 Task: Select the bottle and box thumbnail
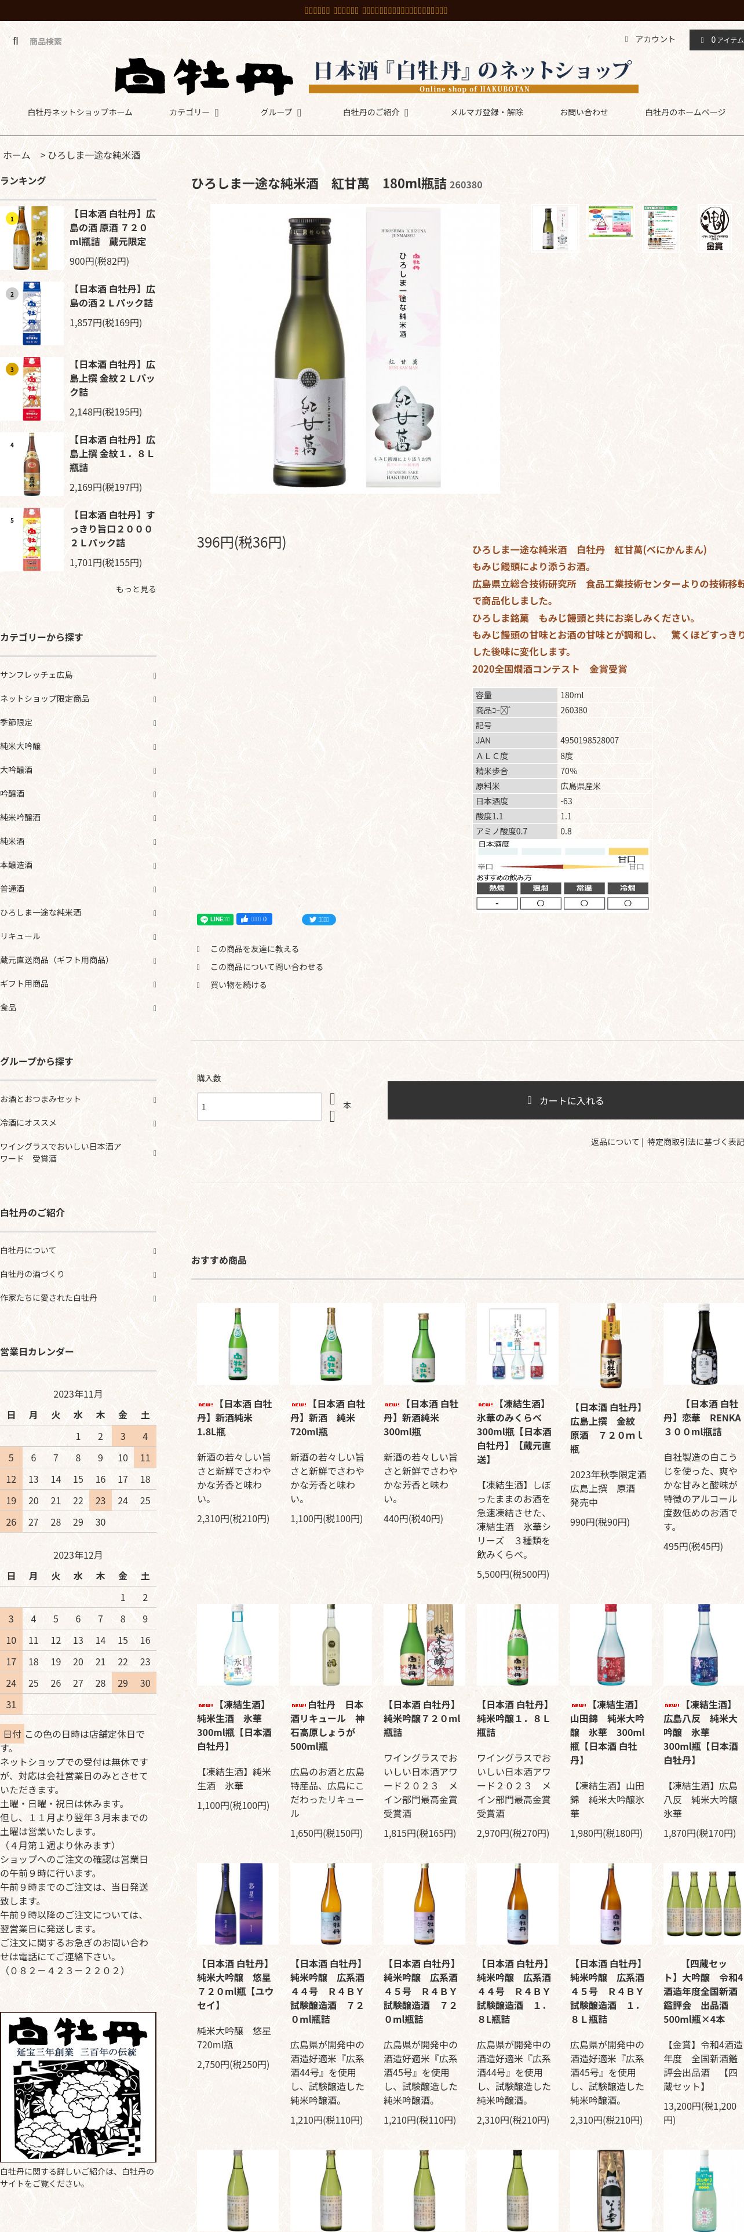pos(555,228)
